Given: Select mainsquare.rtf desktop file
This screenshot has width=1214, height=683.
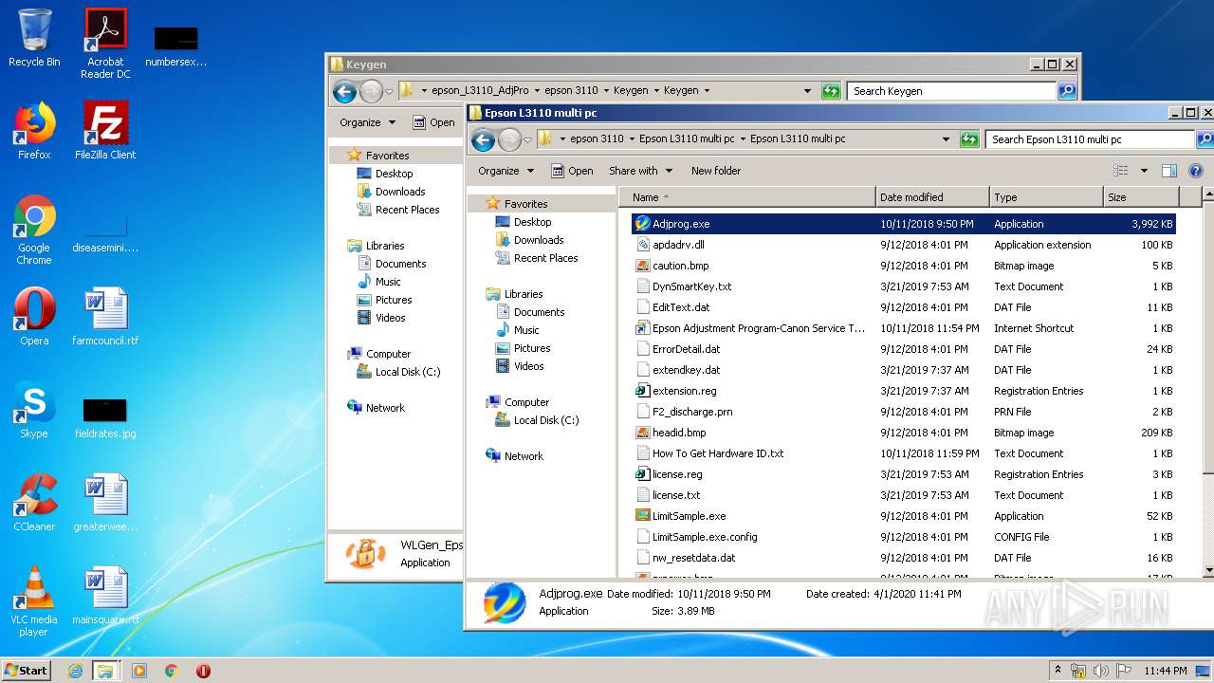Looking at the screenshot, I should (x=105, y=596).
